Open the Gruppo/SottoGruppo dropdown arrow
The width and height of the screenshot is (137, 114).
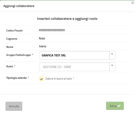(x=112, y=55)
